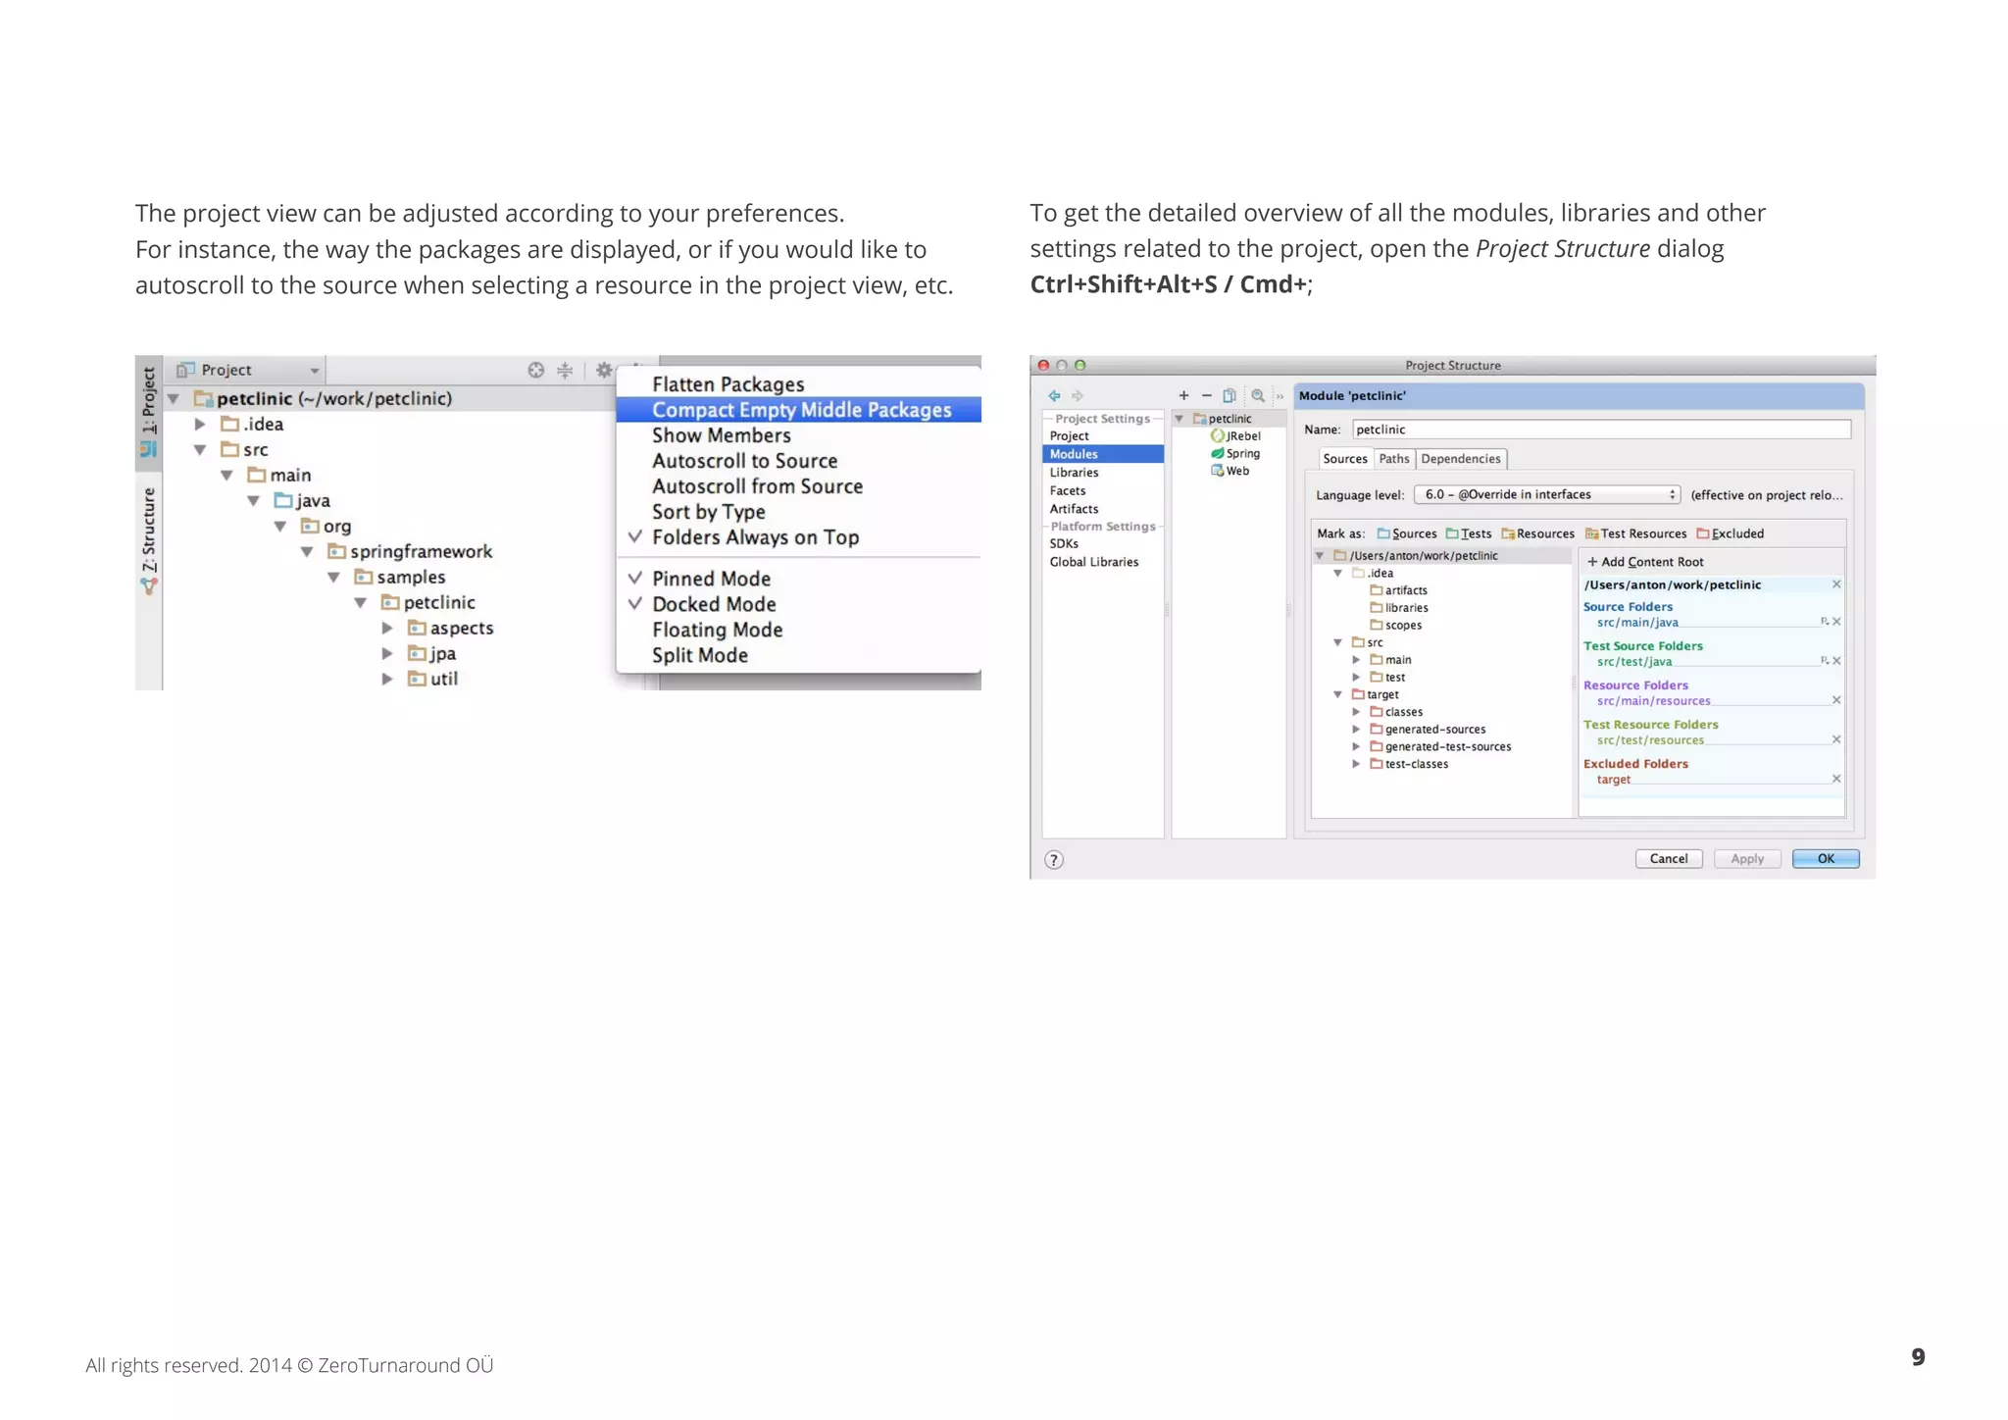Select the Spring facet under petclinic
2008x1420 pixels.
pyautogui.click(x=1235, y=453)
